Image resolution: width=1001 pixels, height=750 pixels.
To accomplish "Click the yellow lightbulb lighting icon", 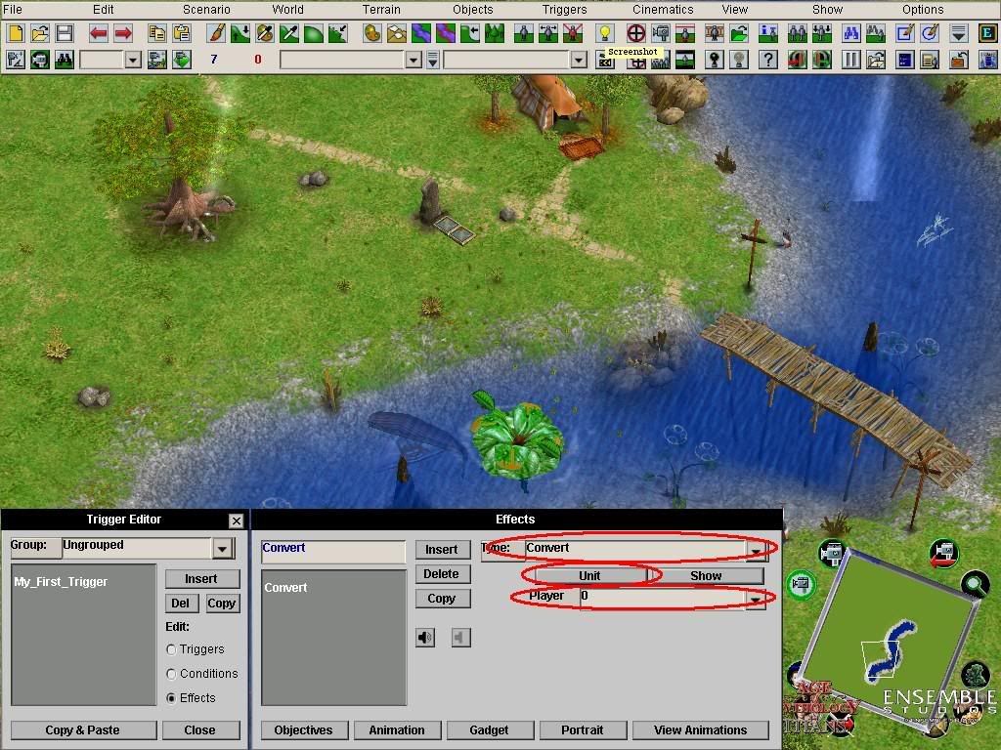I will 605,33.
